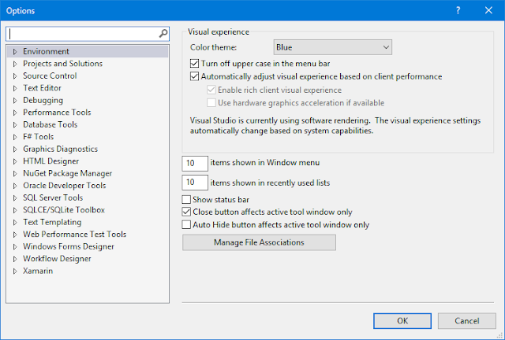Expand the Graphics Diagnostics arrow
This screenshot has height=340, width=505.
pos(15,149)
